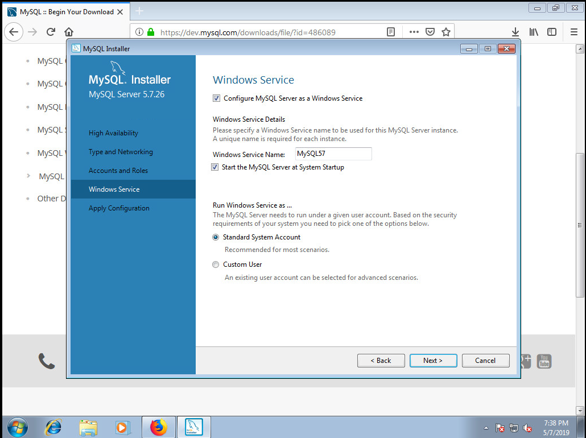
Task: Open Firefox downloads panel
Action: coord(515,32)
